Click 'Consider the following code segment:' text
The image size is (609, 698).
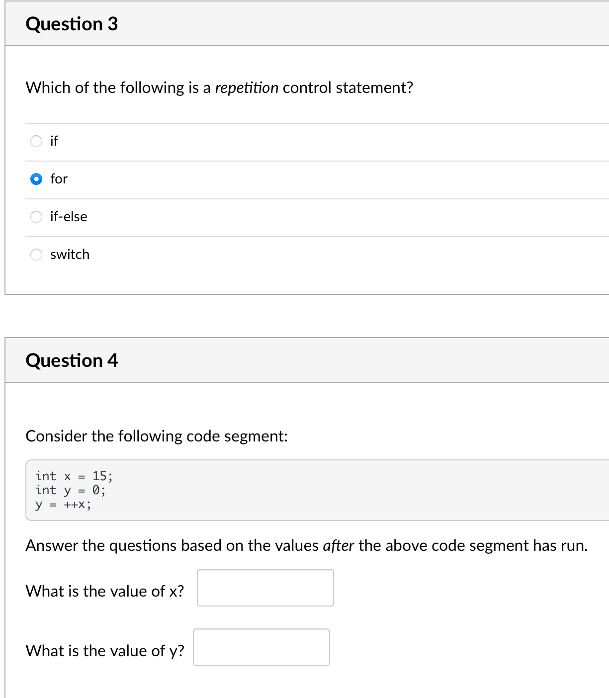157,436
